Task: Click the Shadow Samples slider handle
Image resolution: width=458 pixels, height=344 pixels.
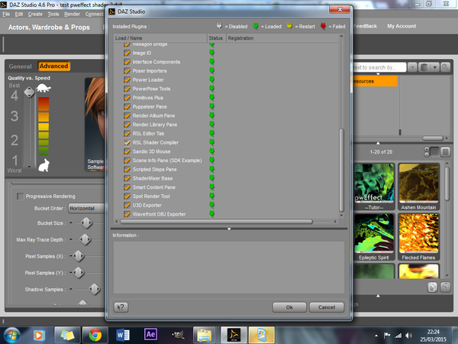Action: click(95, 289)
